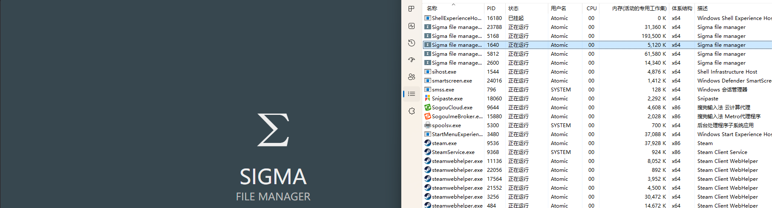
Task: Click the smartscreen.exe process icon
Action: click(427, 80)
